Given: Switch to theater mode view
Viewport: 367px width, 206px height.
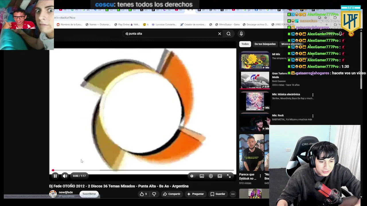Looking at the screenshot, I should [220, 176].
